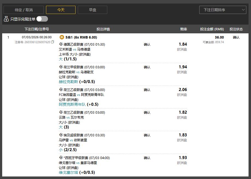
Task: Click soccer ball icon for 西班牙甲级联赛
Action: [61, 158]
